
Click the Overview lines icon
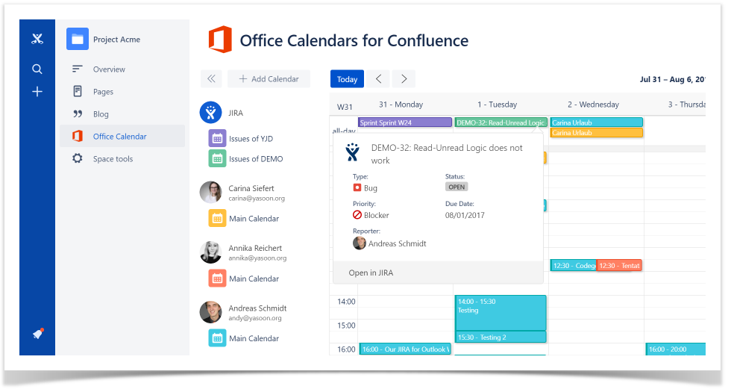[78, 69]
